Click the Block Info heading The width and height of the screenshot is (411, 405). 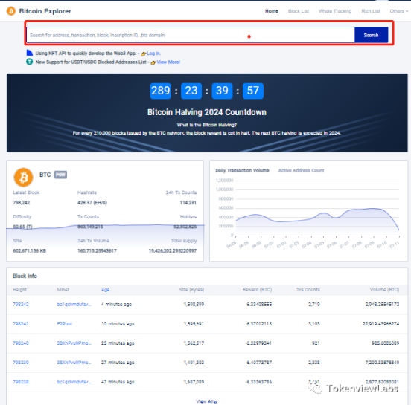tap(25, 276)
